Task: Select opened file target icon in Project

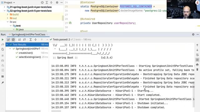Action: pos(42,2)
